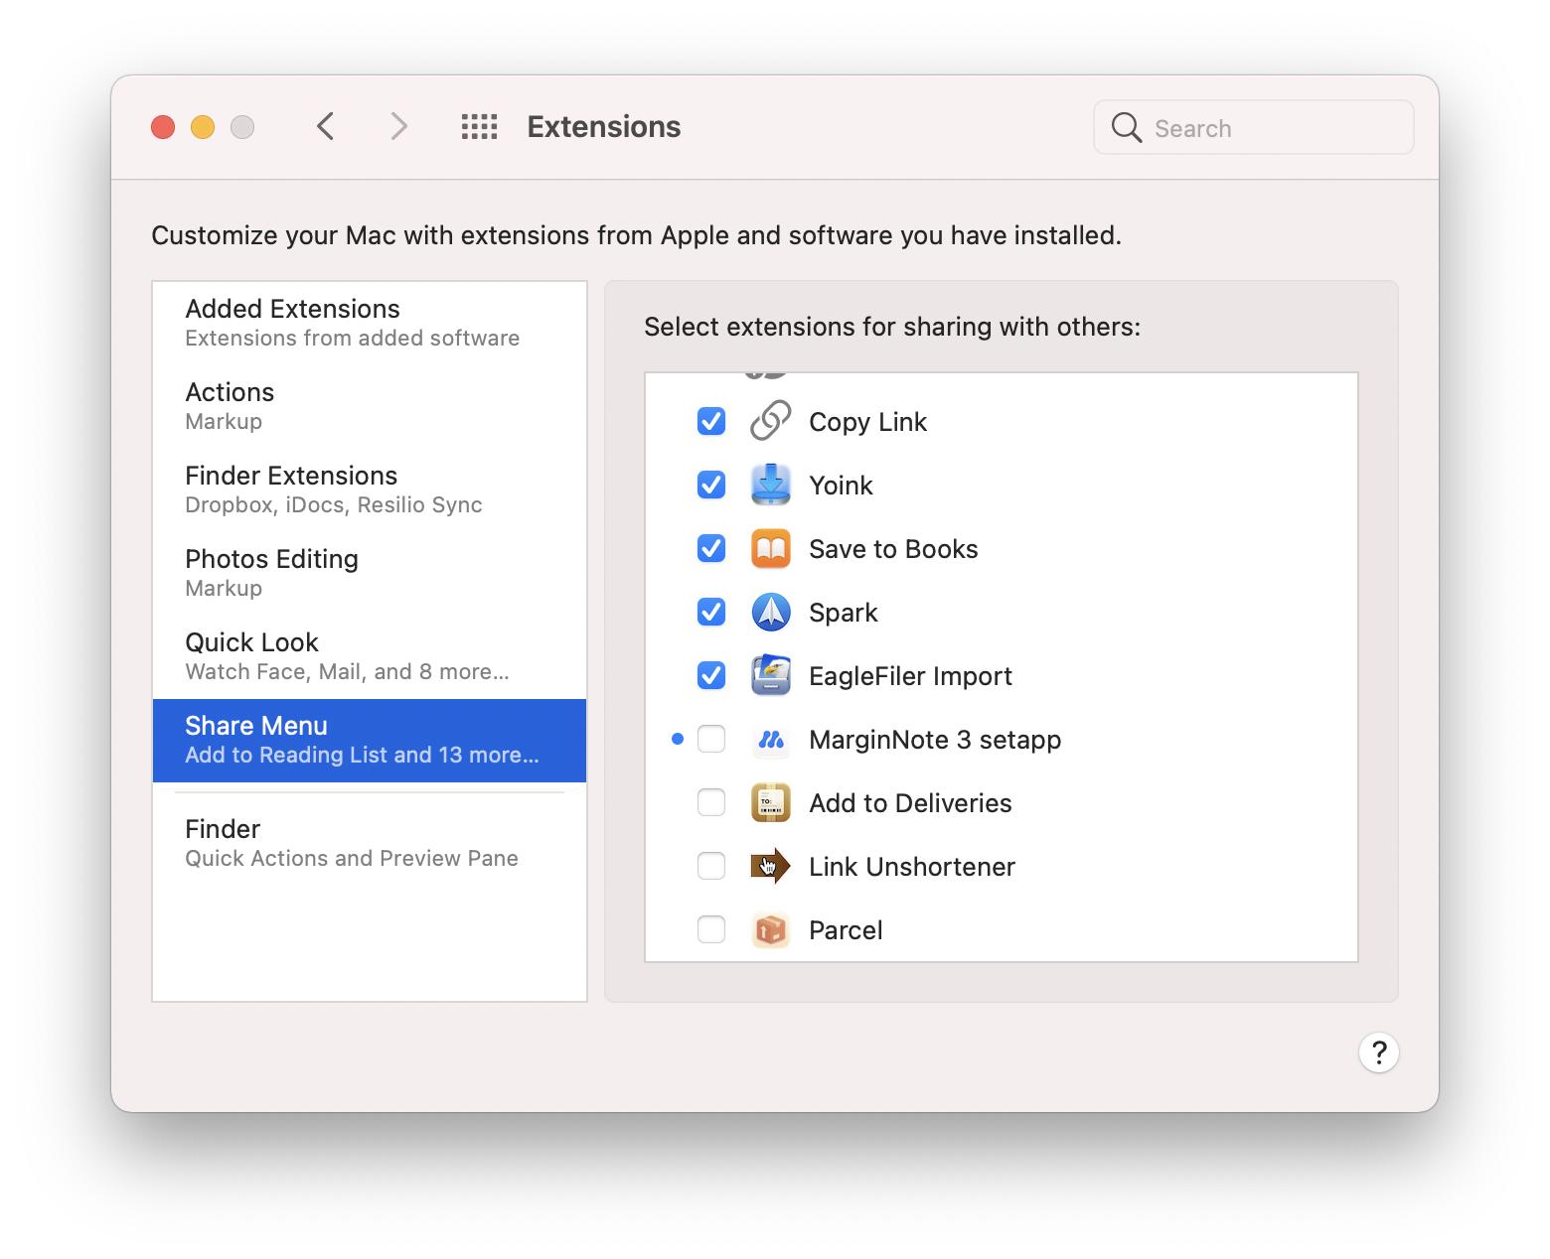This screenshot has height=1259, width=1550.
Task: Click the Copy Link chain icon
Action: point(770,421)
